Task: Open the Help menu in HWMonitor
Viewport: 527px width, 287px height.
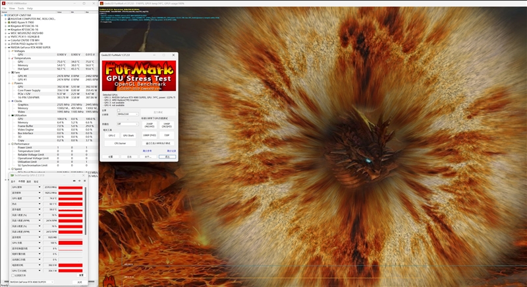Action: pyautogui.click(x=30, y=9)
